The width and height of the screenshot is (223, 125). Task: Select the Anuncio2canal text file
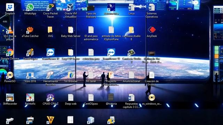click(x=131, y=77)
